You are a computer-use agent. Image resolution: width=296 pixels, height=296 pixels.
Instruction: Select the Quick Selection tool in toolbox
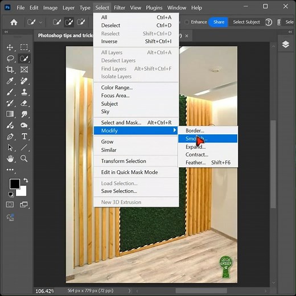(x=24, y=59)
